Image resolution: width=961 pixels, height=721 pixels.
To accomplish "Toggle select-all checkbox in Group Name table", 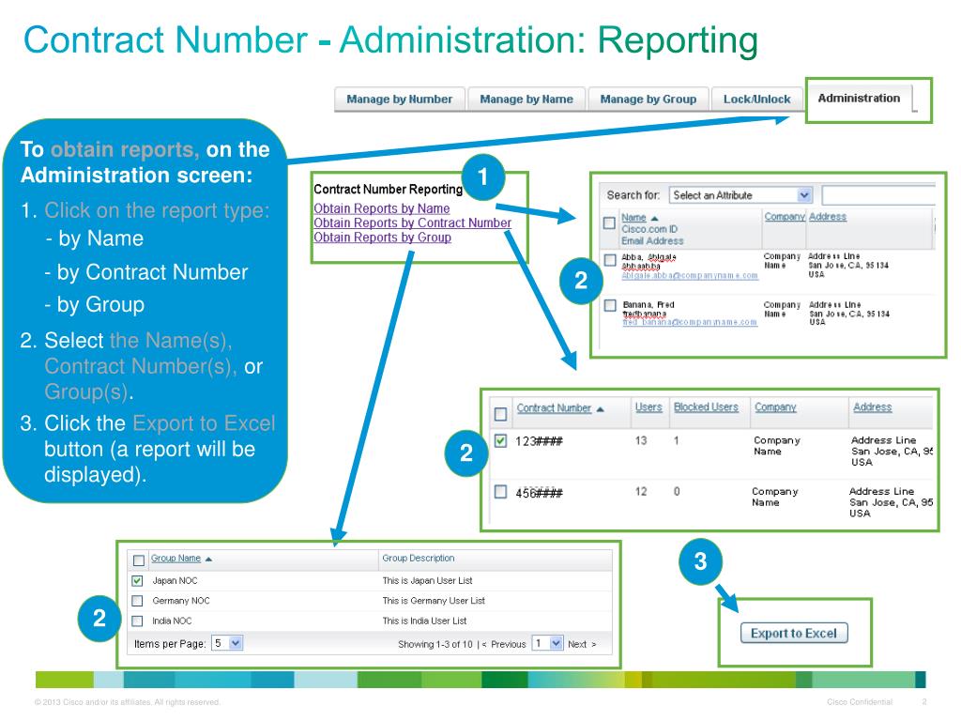I will pos(139,560).
